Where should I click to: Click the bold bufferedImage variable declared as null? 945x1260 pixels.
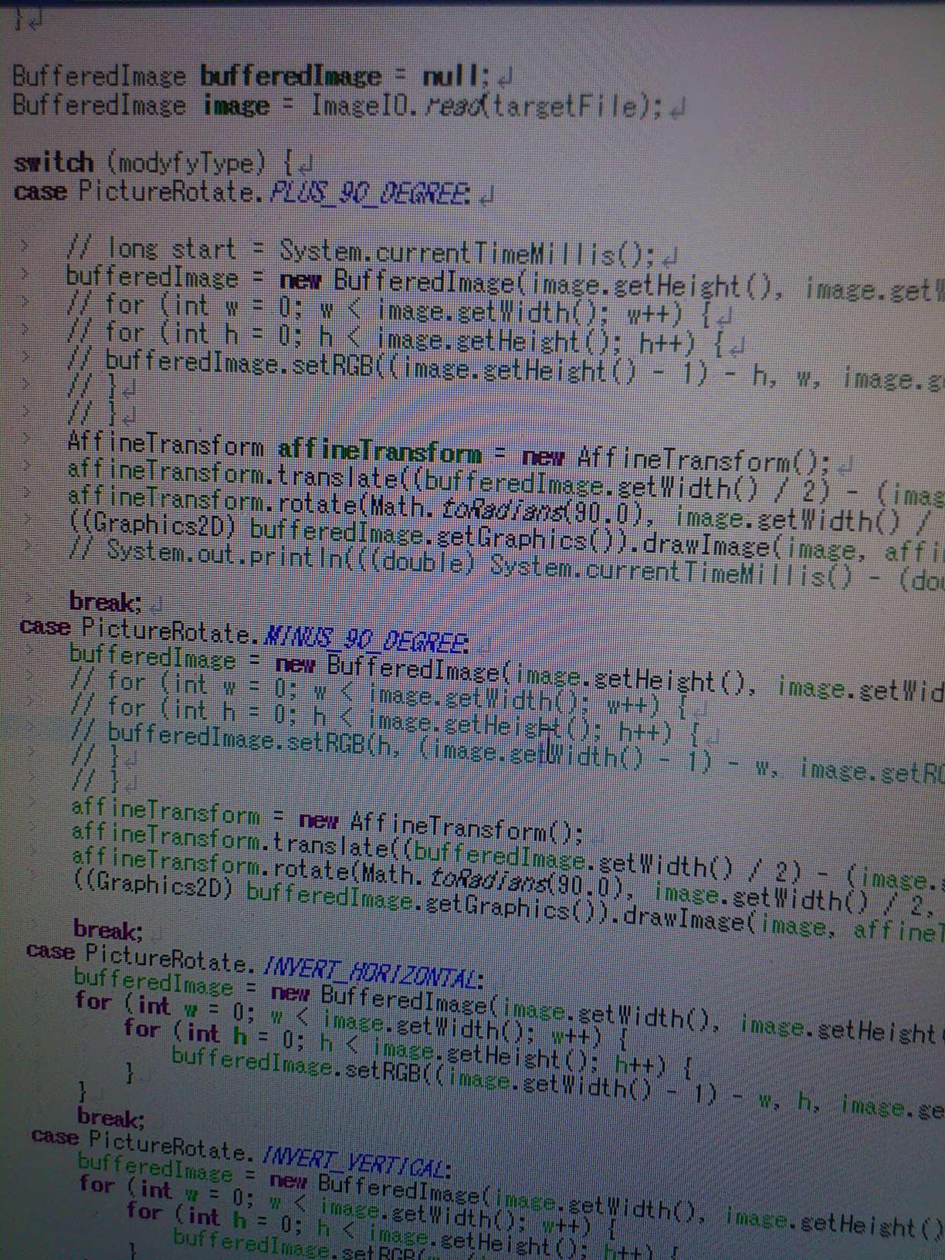point(290,76)
